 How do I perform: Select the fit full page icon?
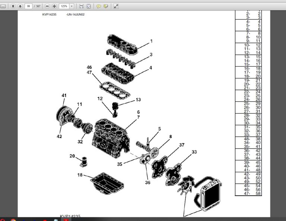coord(89,6)
